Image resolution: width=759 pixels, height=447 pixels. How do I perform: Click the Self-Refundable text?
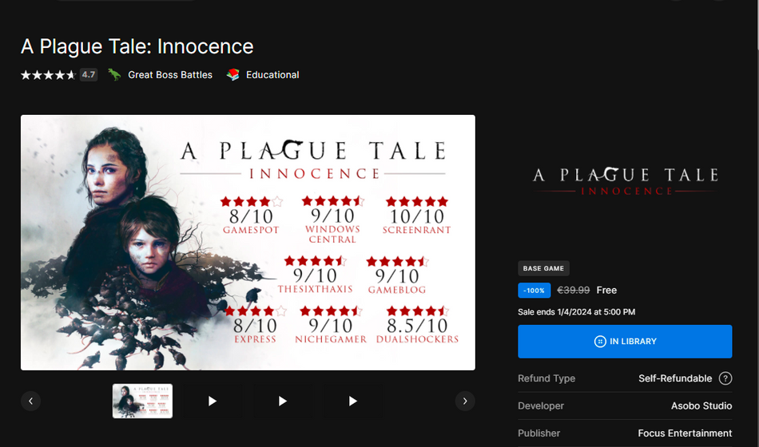[x=675, y=378]
